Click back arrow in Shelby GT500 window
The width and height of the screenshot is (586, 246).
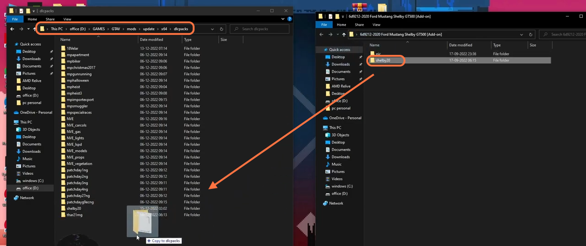pos(321,34)
